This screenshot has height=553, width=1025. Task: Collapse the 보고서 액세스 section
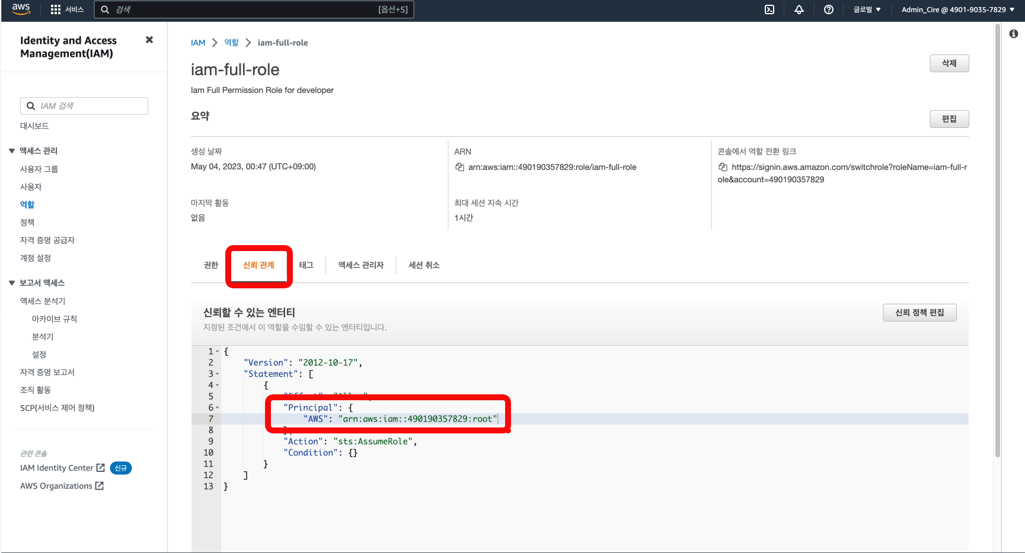(12, 283)
